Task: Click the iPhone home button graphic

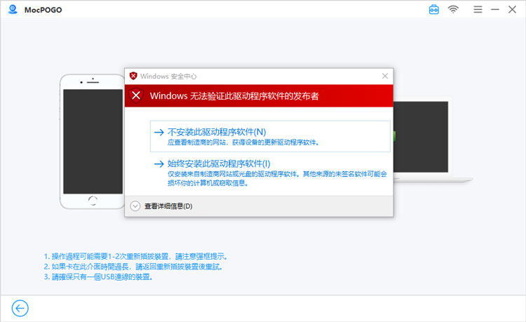Action: 93,201
